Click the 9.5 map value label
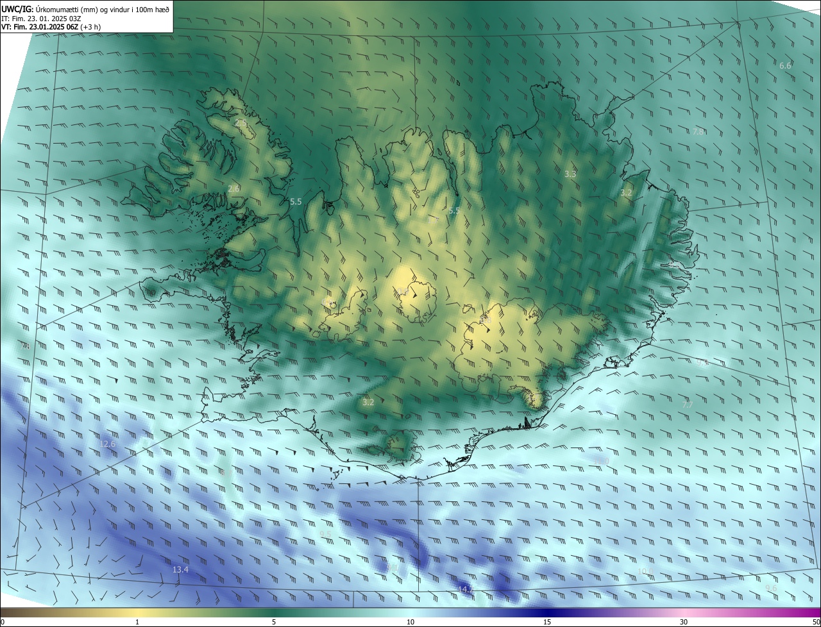The image size is (821, 627). pyautogui.click(x=325, y=534)
